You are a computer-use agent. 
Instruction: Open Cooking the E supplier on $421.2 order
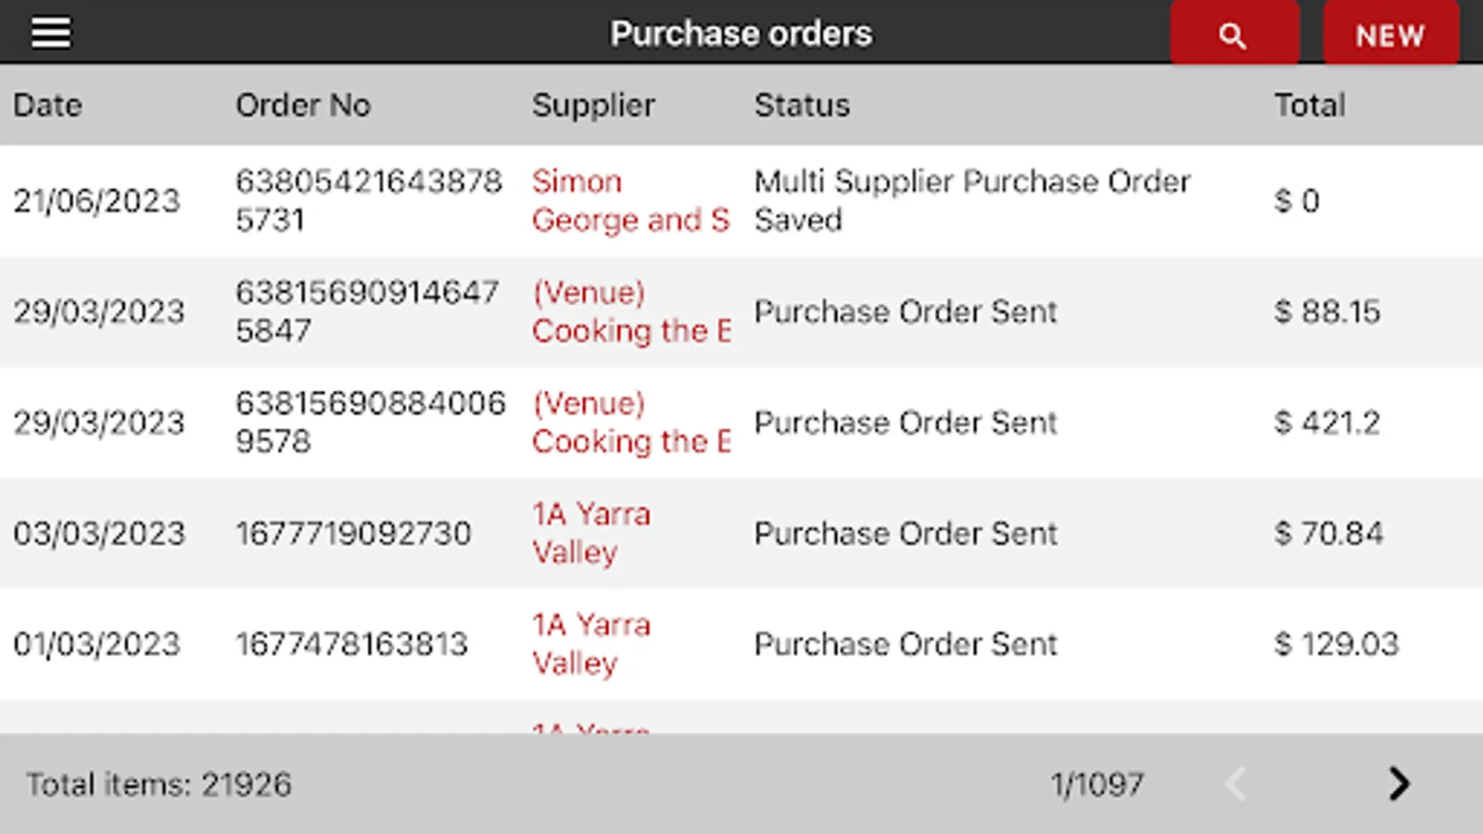pyautogui.click(x=630, y=423)
